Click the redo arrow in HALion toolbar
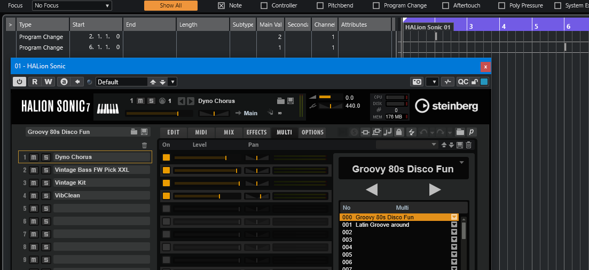The height and width of the screenshot is (270, 589). (x=441, y=132)
